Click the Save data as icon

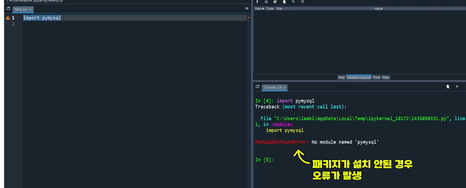tap(275, 2)
